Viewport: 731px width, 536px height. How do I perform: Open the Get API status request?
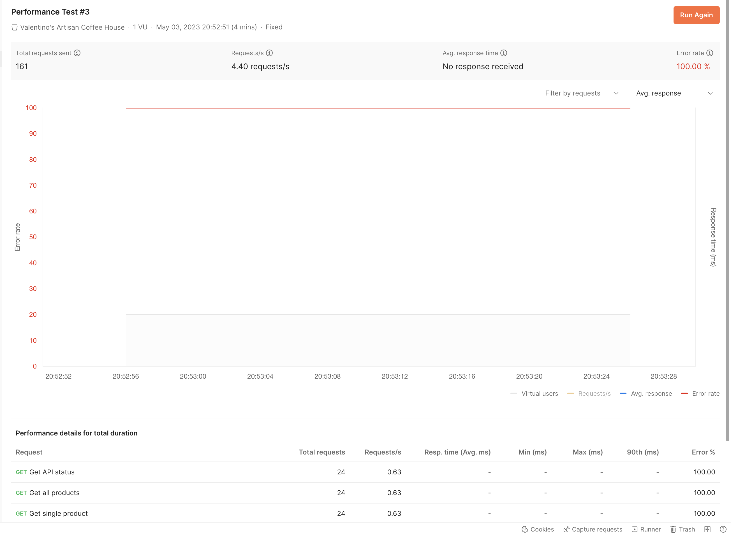(x=51, y=472)
